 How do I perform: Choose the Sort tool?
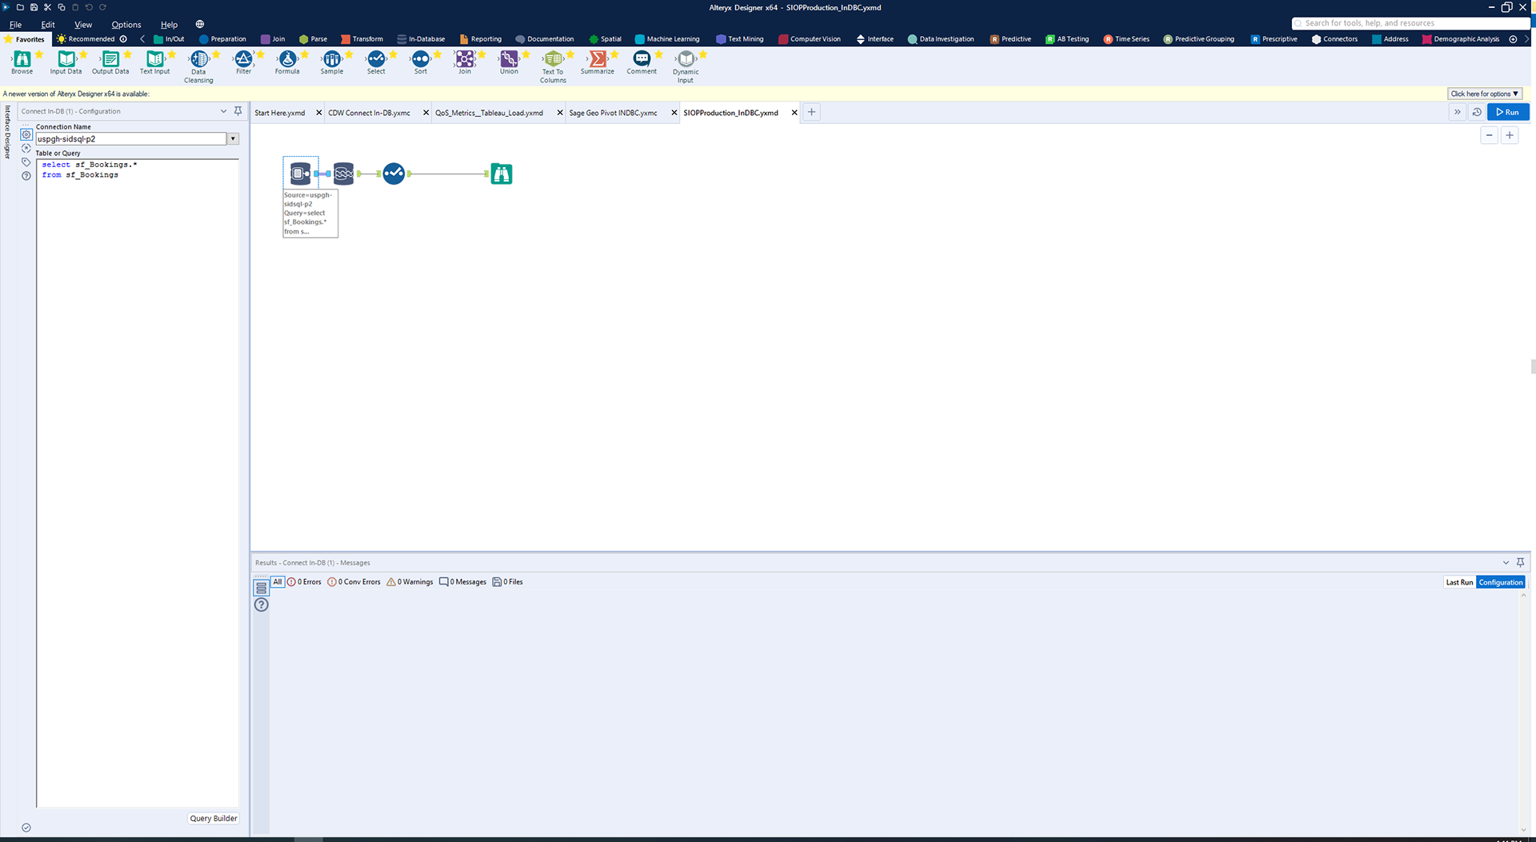pyautogui.click(x=420, y=62)
